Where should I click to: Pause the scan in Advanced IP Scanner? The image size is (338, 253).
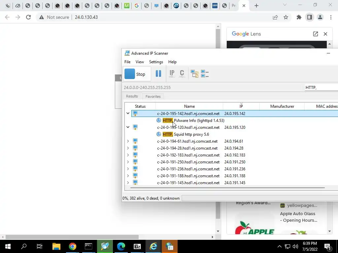[x=158, y=73]
